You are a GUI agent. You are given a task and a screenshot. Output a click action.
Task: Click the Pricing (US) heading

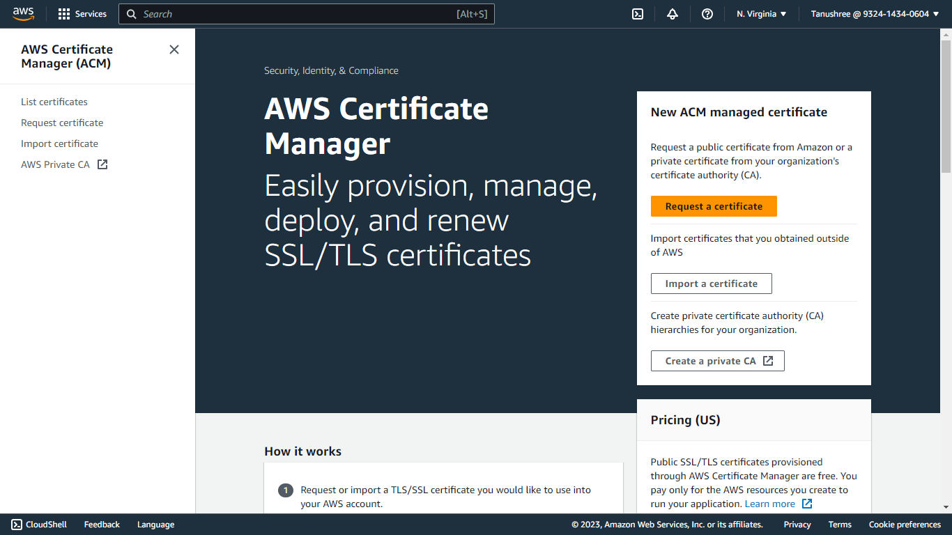(685, 420)
